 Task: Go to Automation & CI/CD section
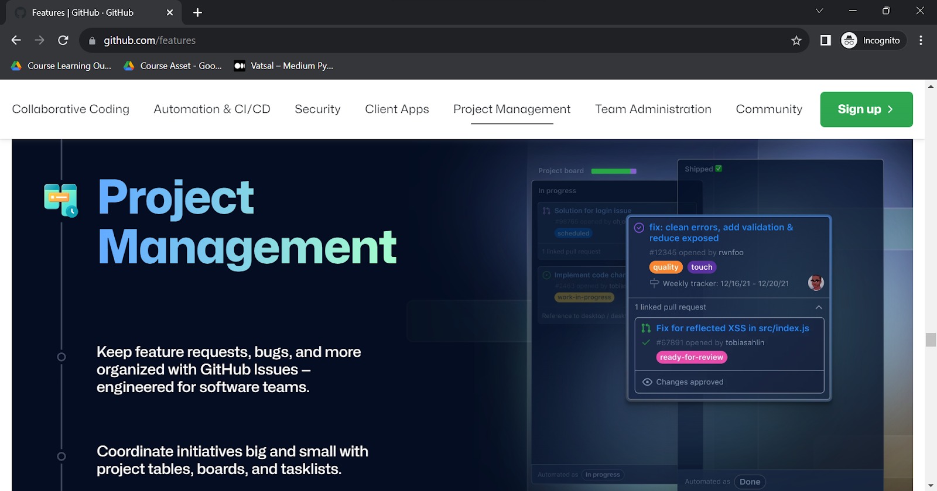pos(212,109)
